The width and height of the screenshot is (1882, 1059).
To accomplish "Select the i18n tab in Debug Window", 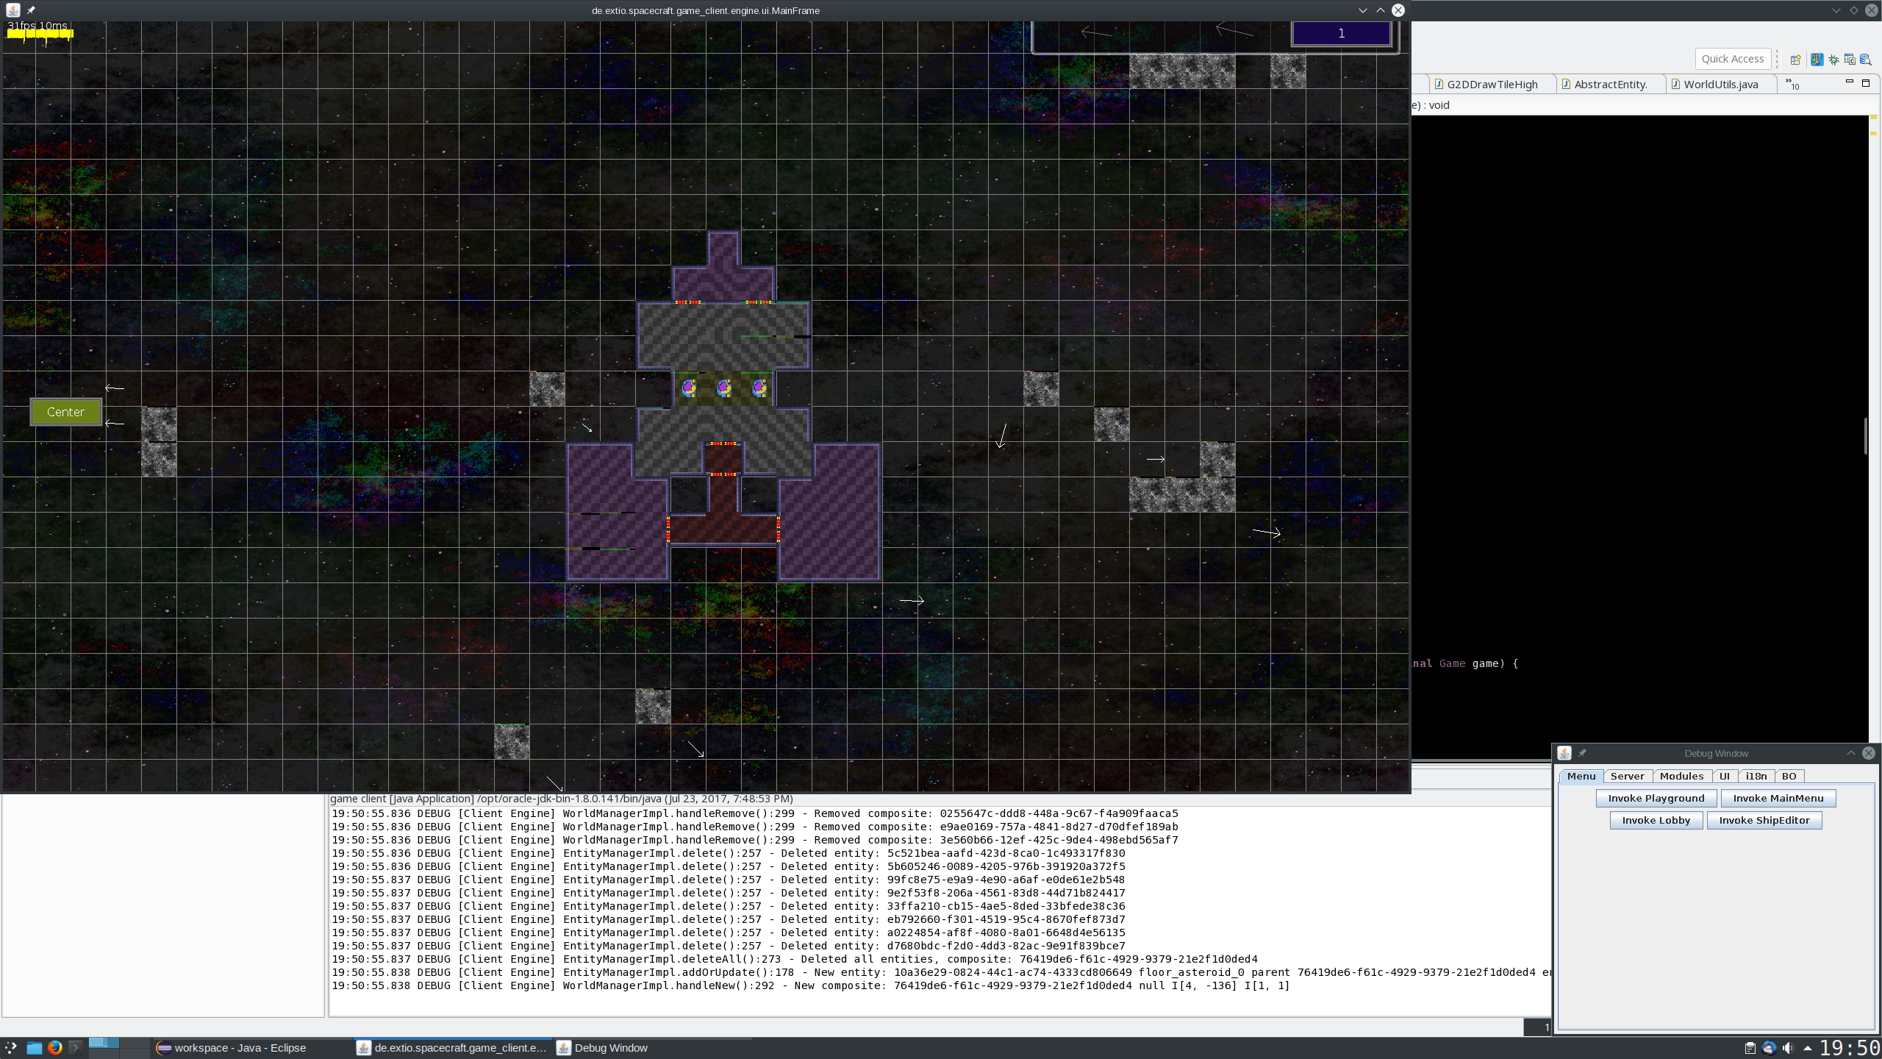I will (1756, 776).
